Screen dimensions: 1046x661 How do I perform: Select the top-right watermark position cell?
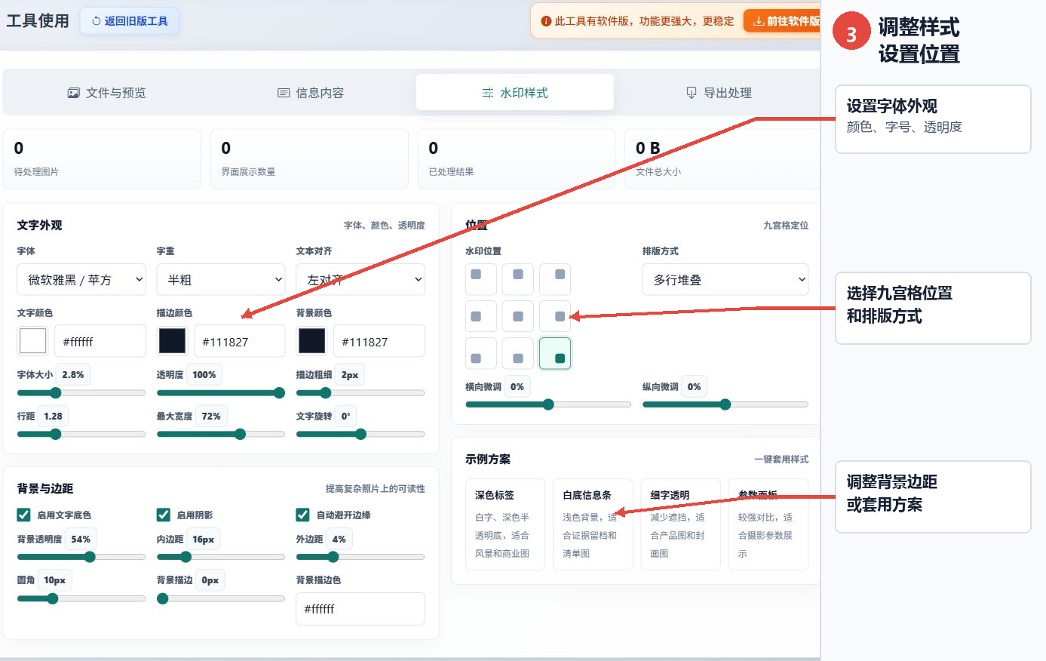[554, 279]
